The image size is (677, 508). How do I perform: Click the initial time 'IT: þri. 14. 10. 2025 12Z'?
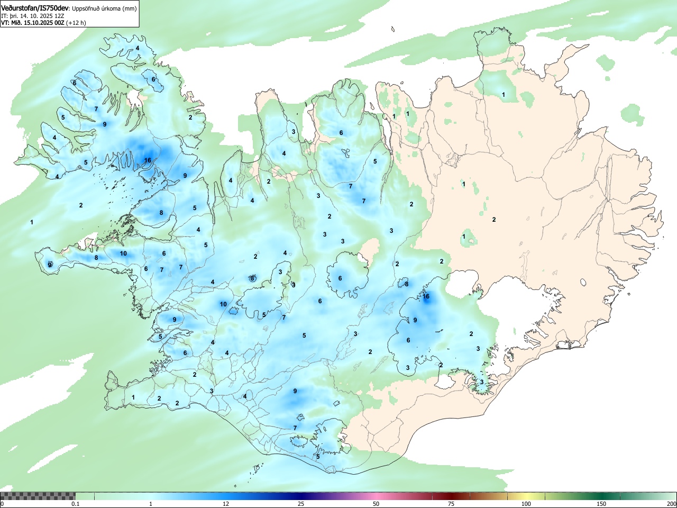click(33, 16)
